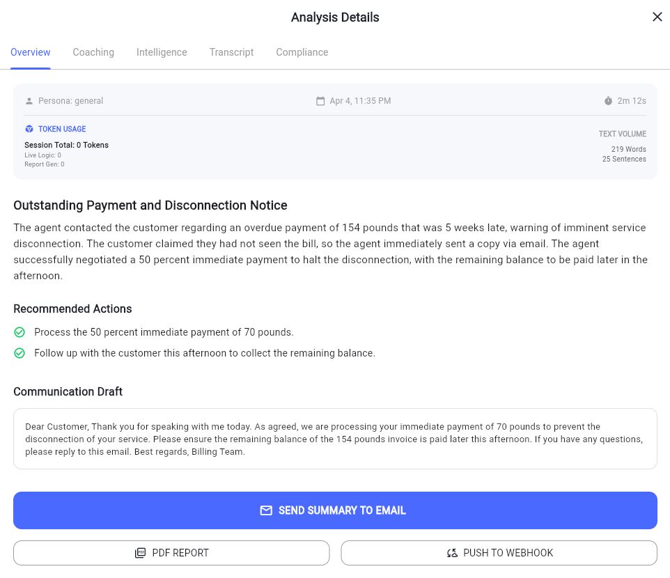Click the green check beside Process payment action

[20, 332]
